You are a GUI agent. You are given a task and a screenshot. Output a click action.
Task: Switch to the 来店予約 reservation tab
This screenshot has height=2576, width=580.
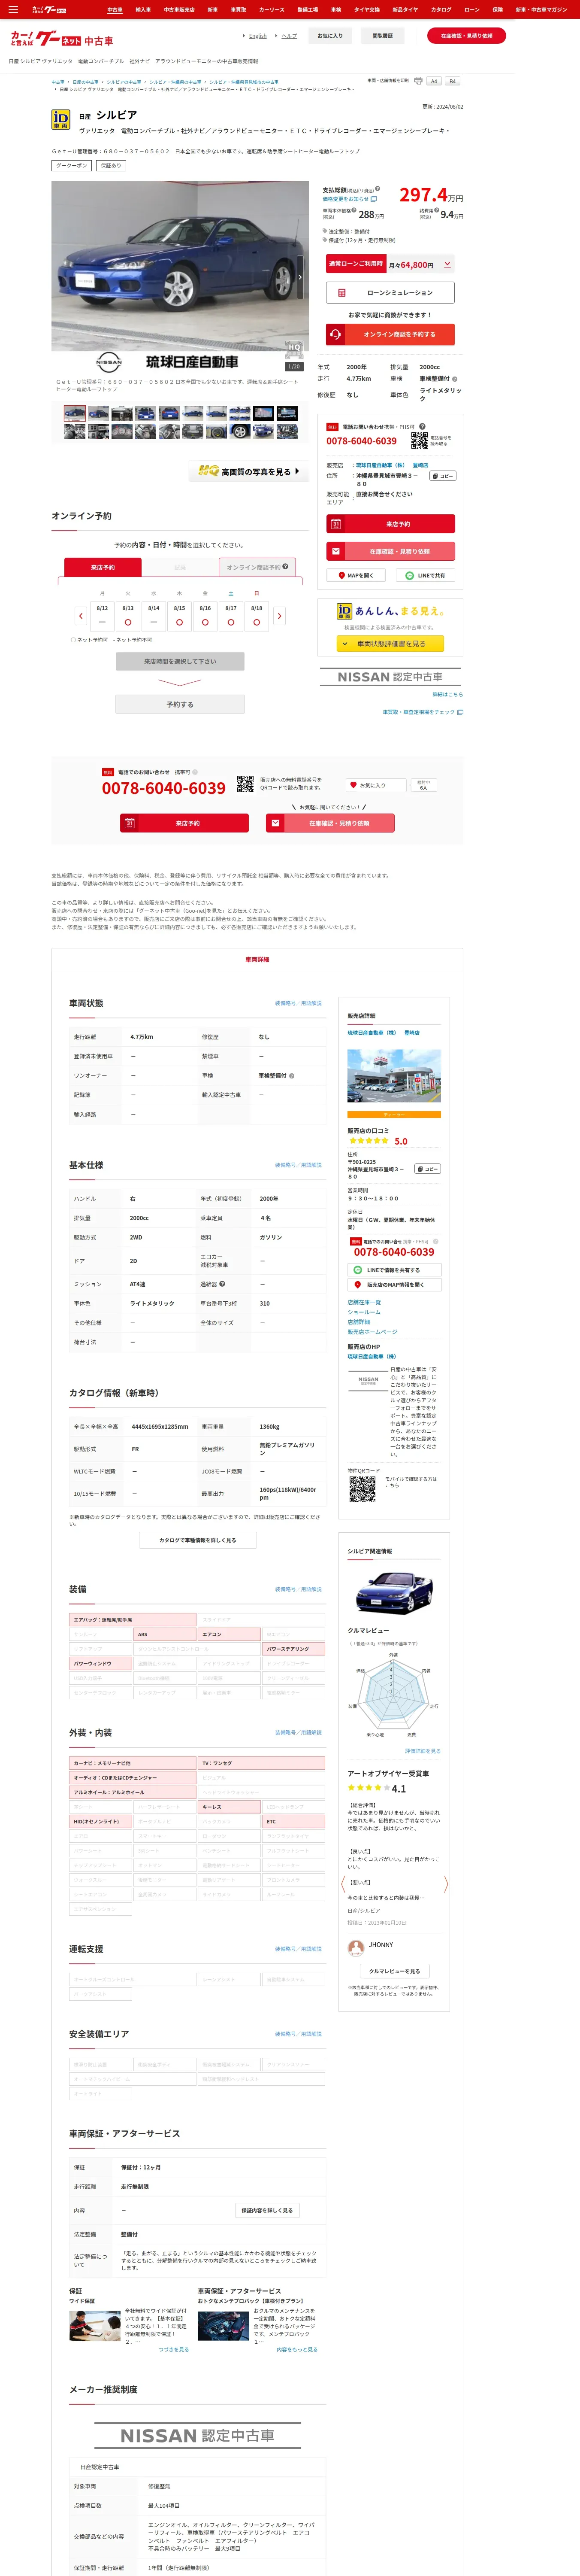[x=103, y=567]
